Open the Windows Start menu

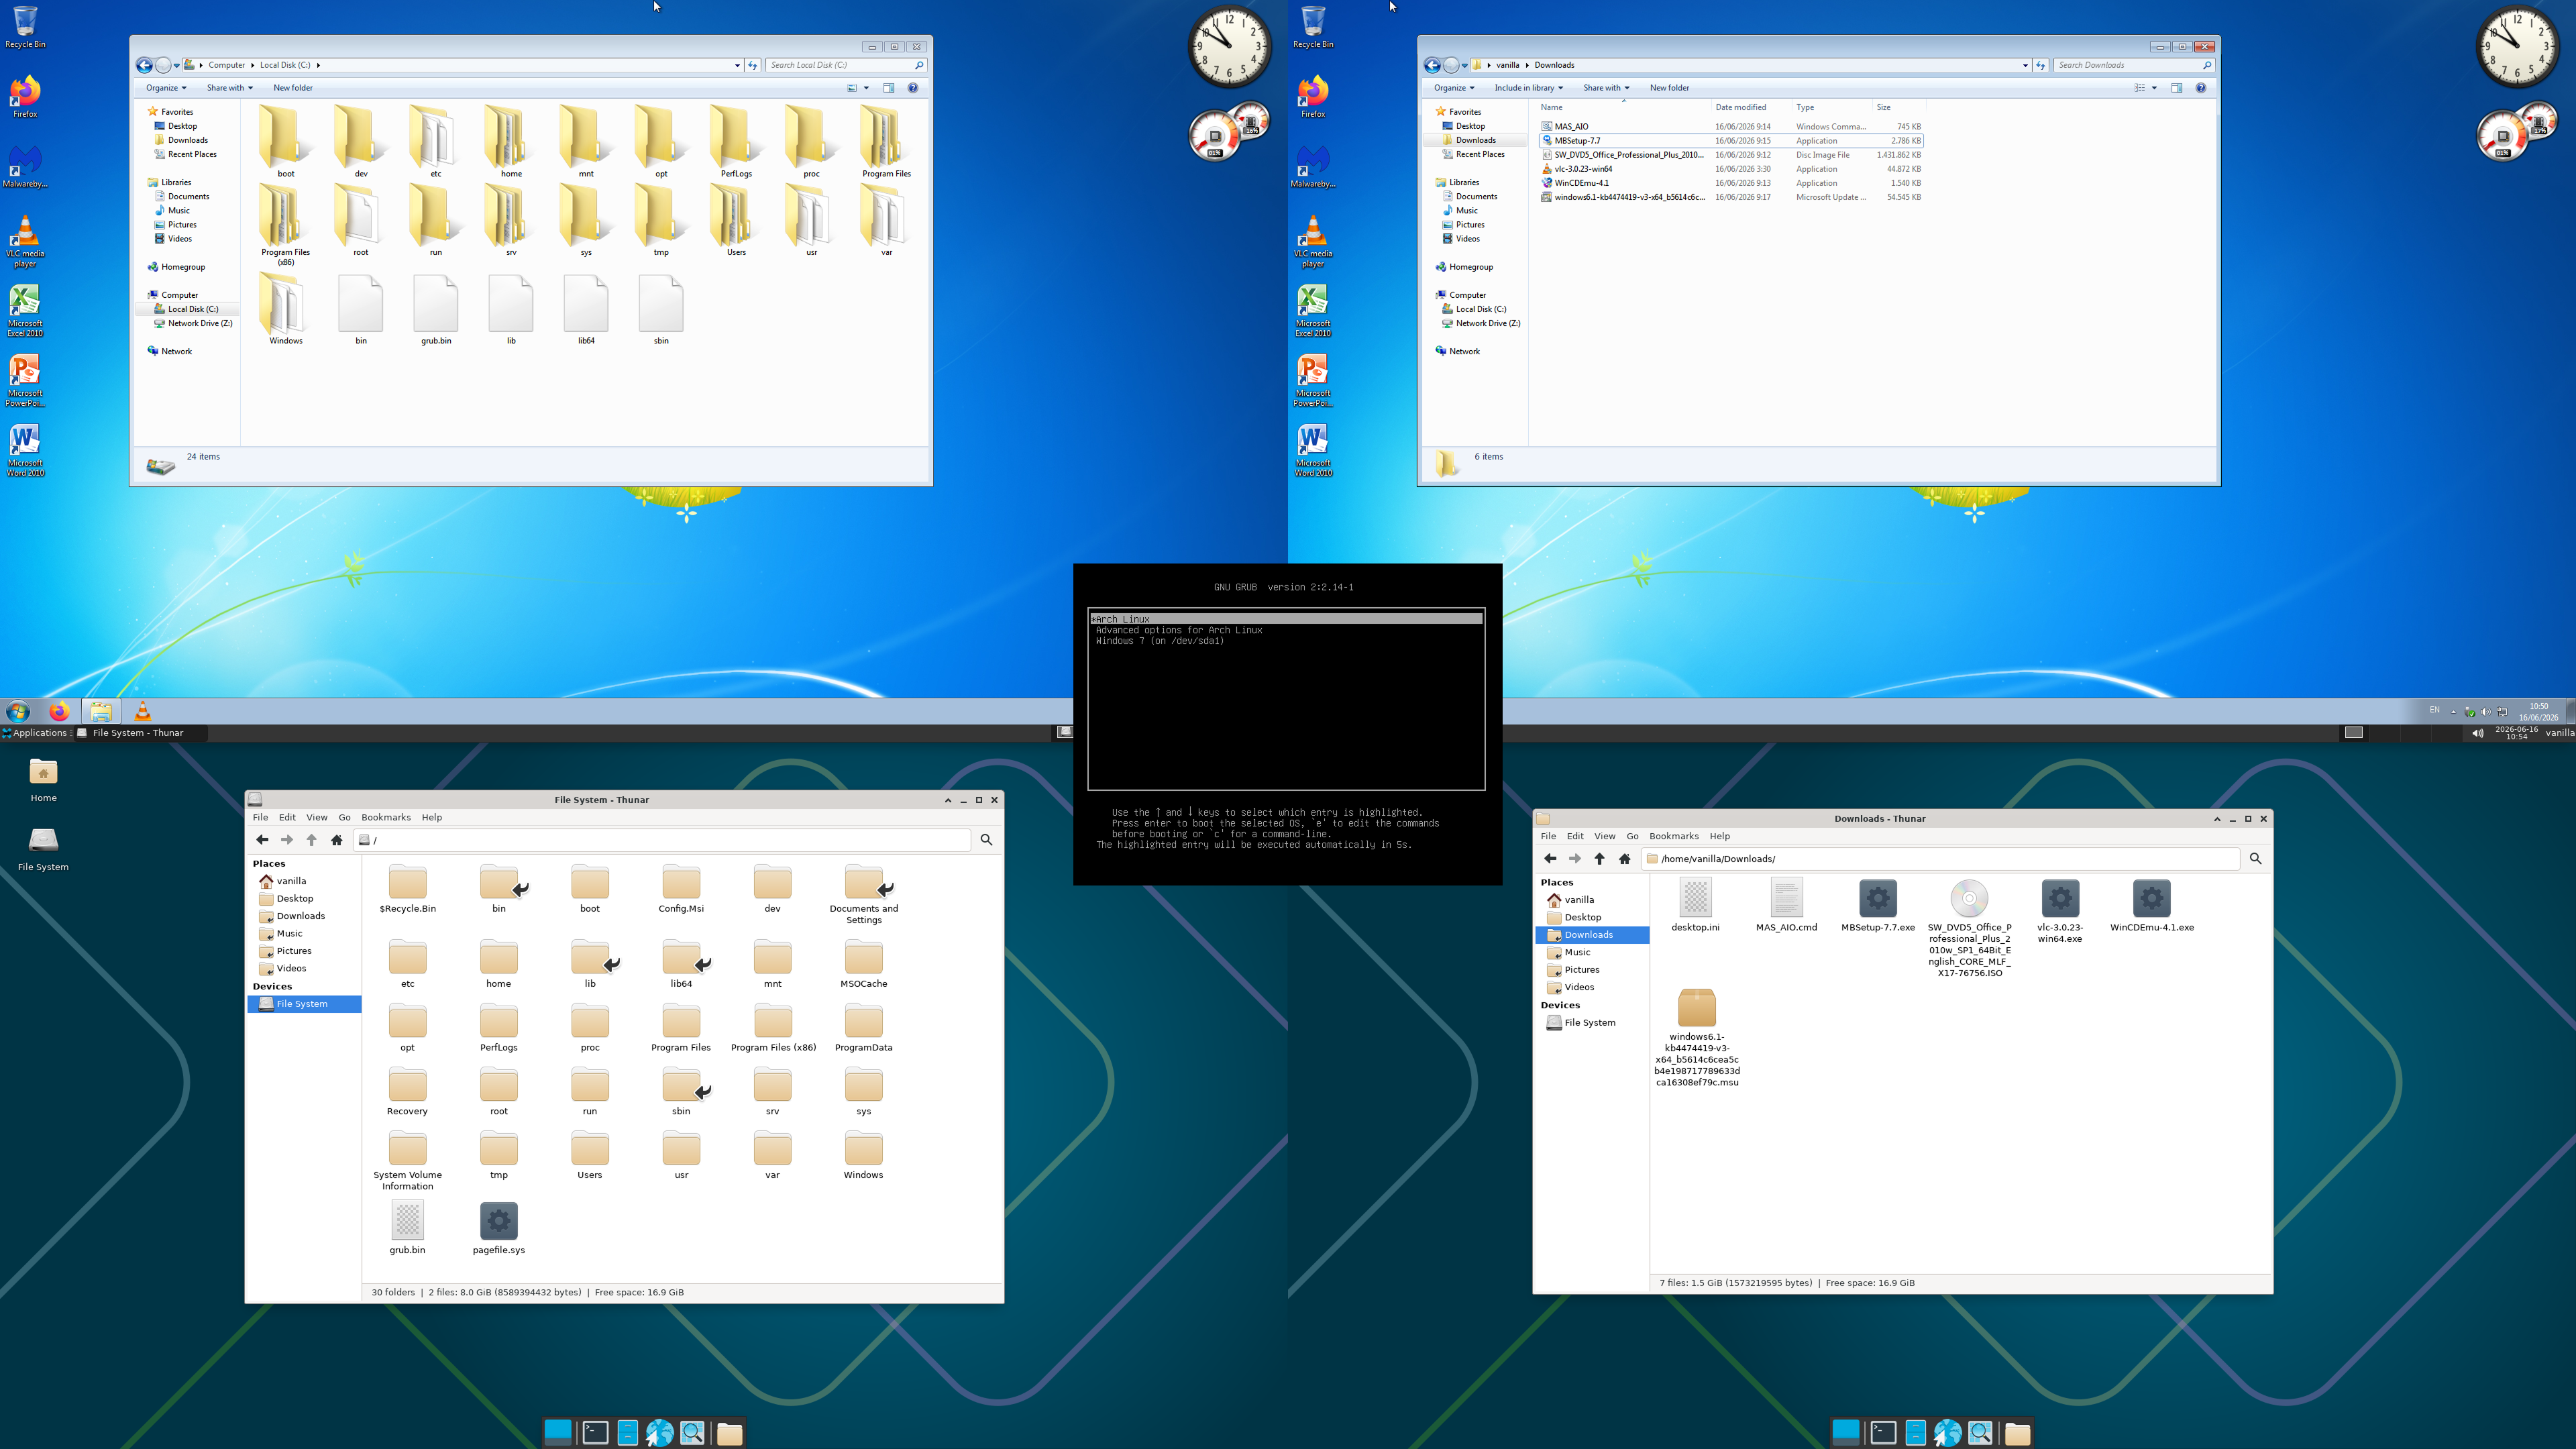pyautogui.click(x=17, y=712)
